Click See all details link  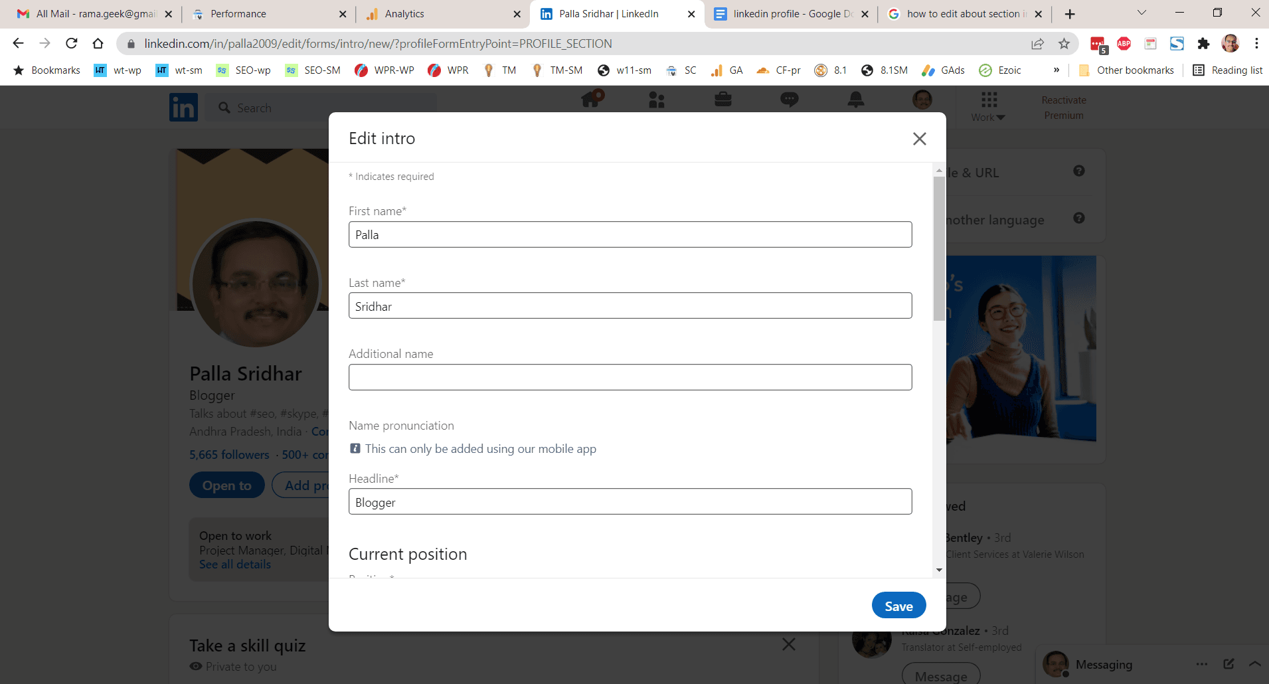click(x=235, y=564)
